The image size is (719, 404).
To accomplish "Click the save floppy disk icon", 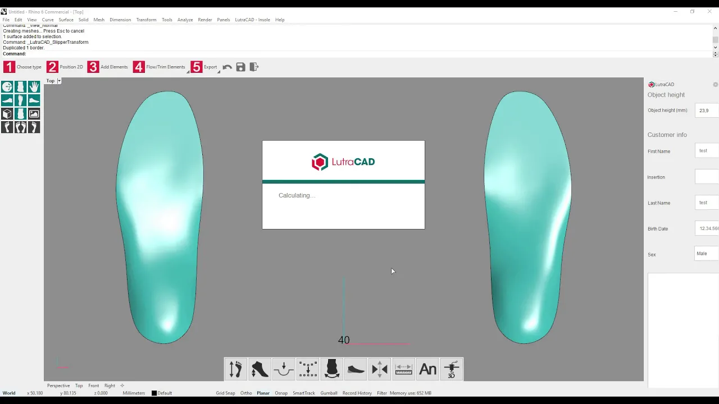I will click(x=240, y=67).
